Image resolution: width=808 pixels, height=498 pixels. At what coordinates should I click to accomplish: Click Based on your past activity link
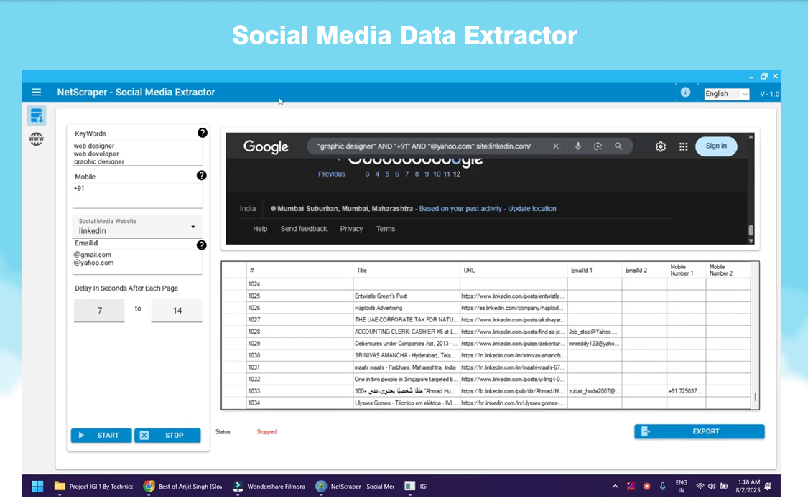tap(460, 209)
